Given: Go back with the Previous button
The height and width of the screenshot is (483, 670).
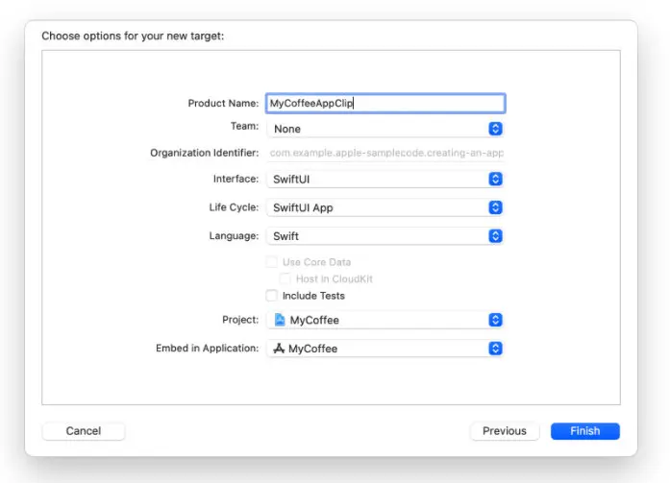Looking at the screenshot, I should click(505, 431).
